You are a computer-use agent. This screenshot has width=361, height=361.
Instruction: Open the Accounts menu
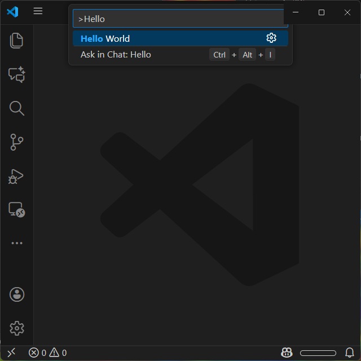tap(16, 294)
